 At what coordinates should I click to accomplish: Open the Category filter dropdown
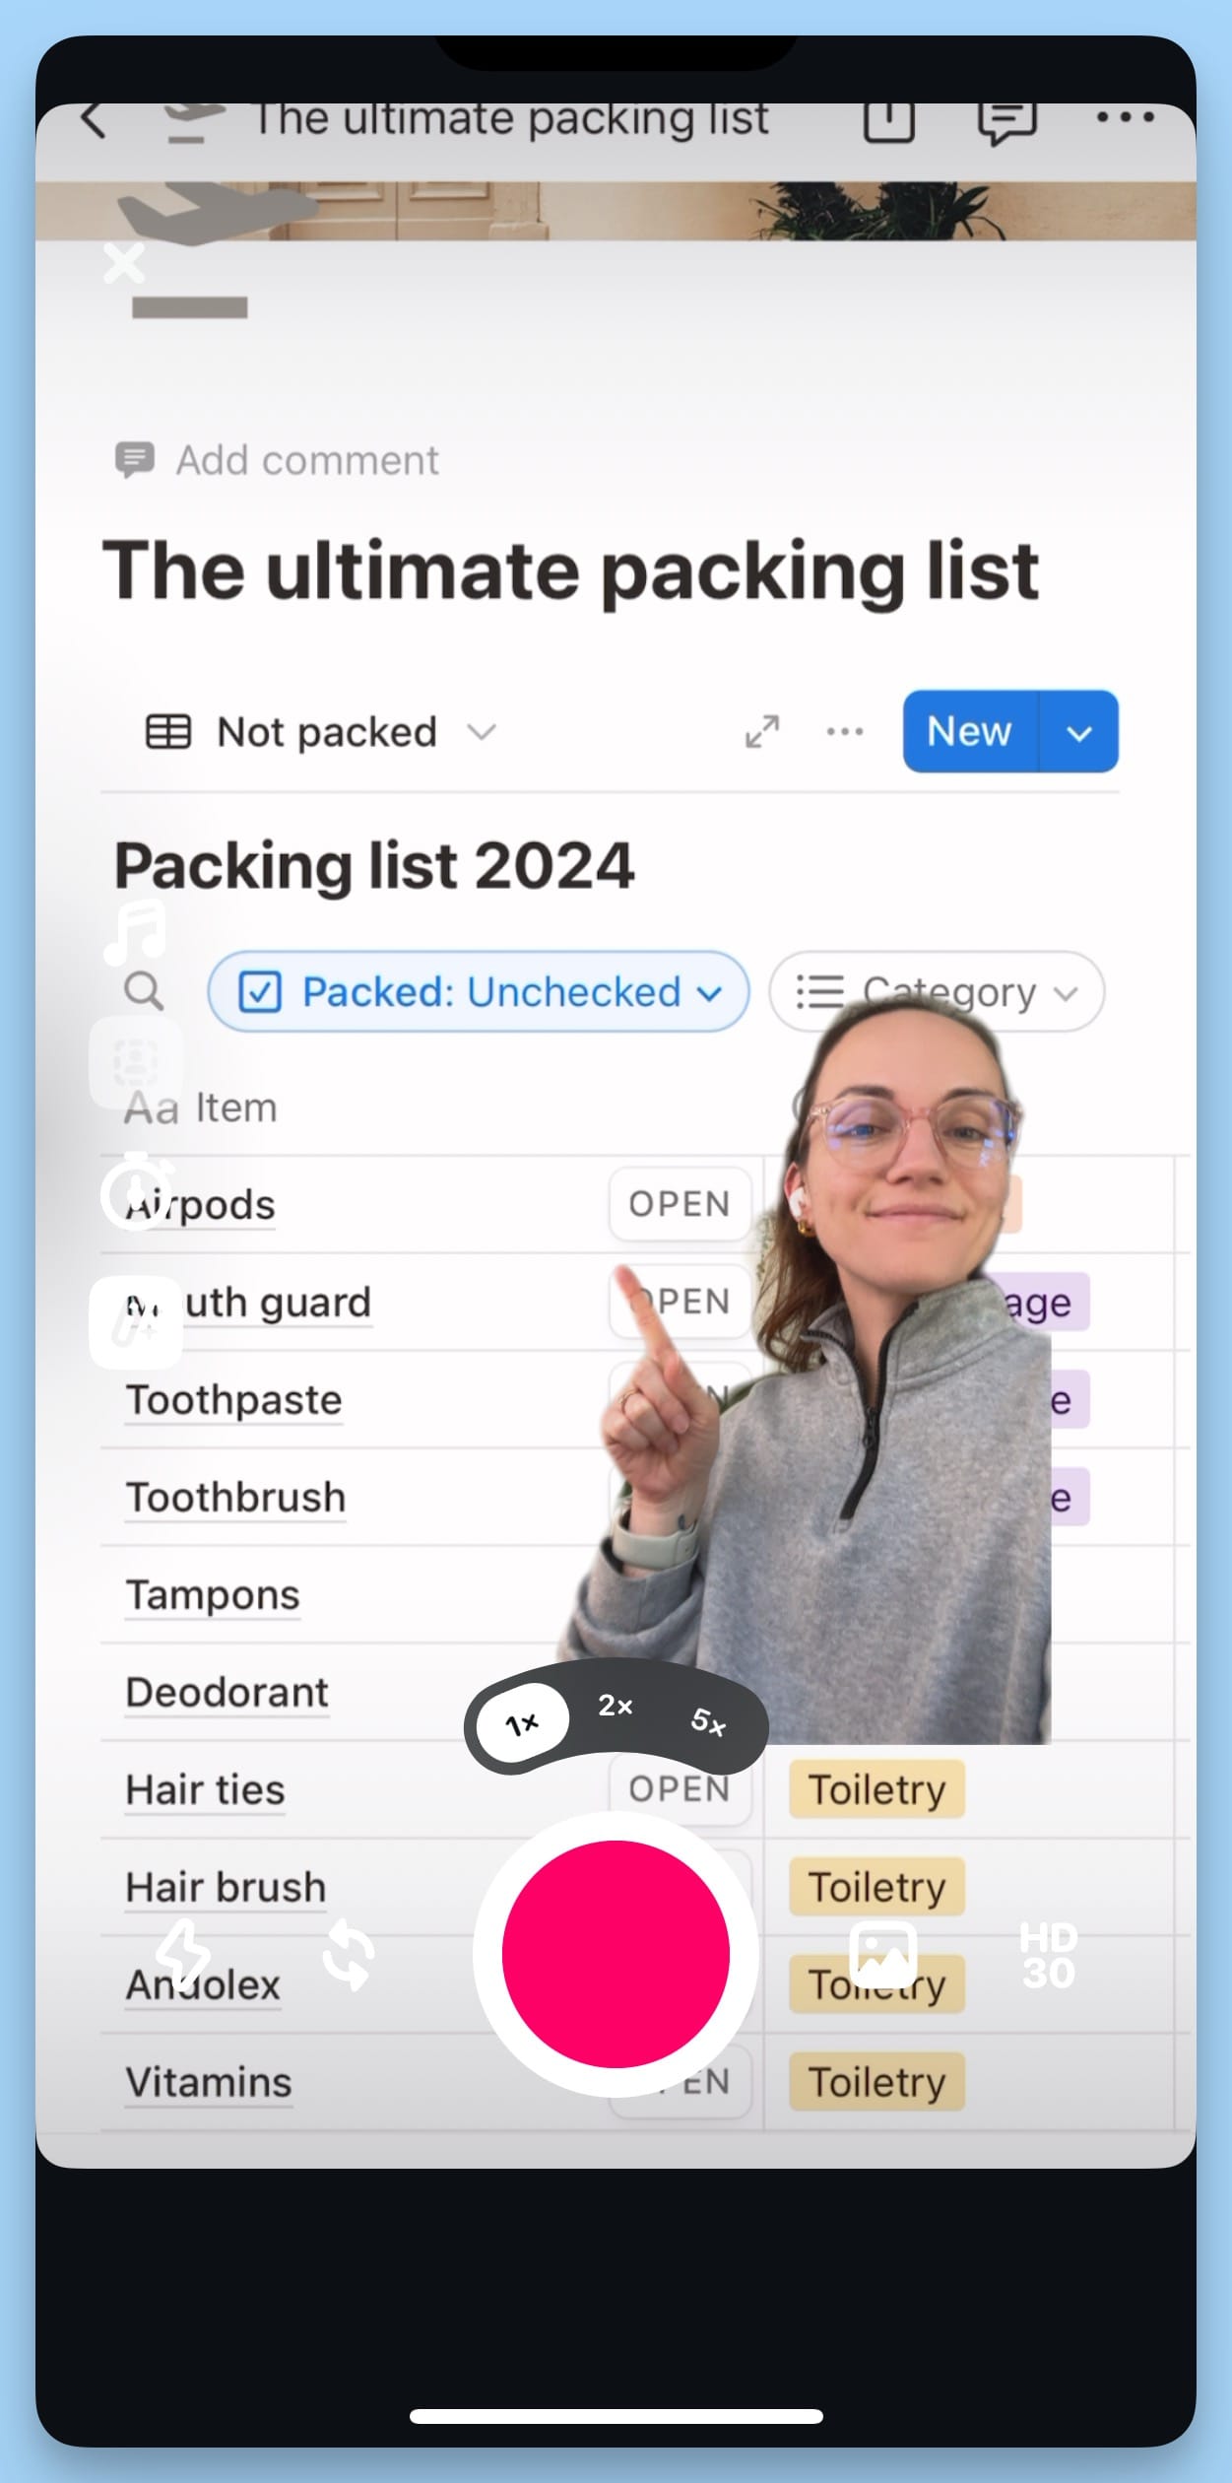[x=937, y=991]
